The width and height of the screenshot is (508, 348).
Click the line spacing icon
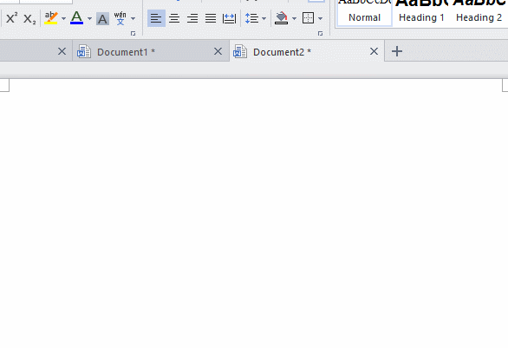point(251,18)
